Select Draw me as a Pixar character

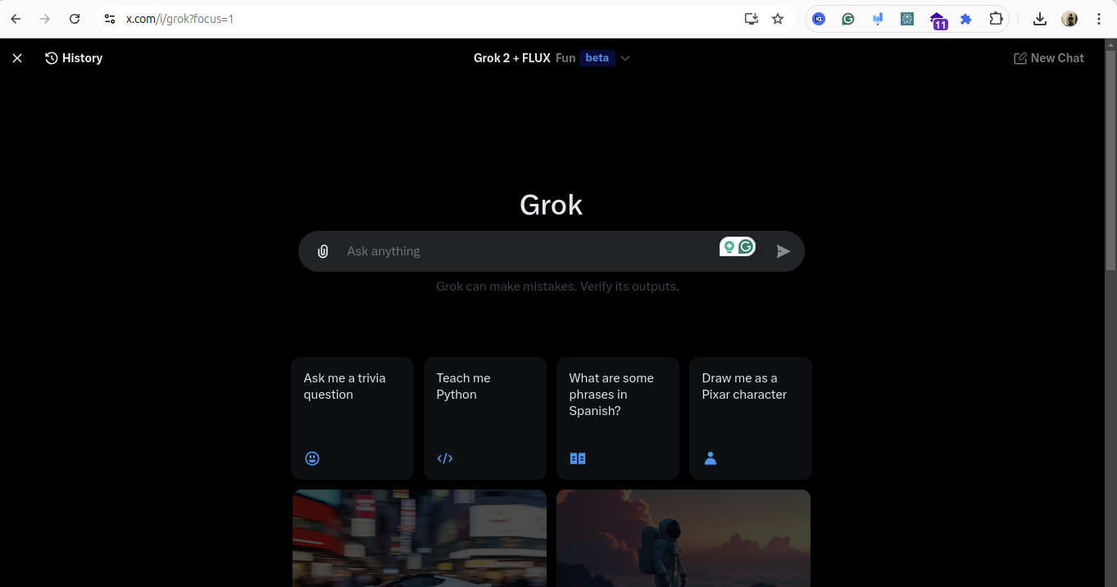tap(751, 418)
